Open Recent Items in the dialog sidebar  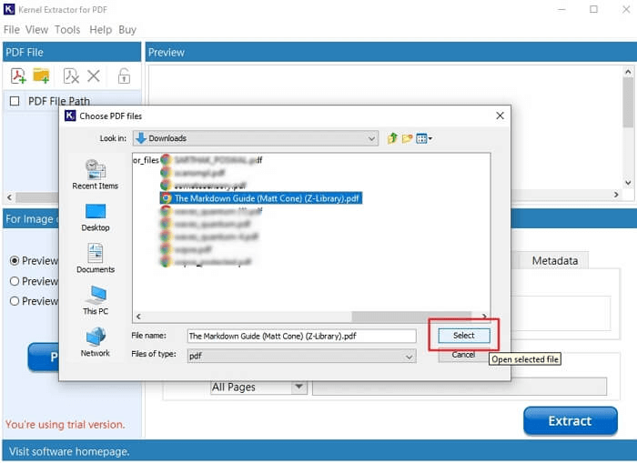click(x=95, y=175)
